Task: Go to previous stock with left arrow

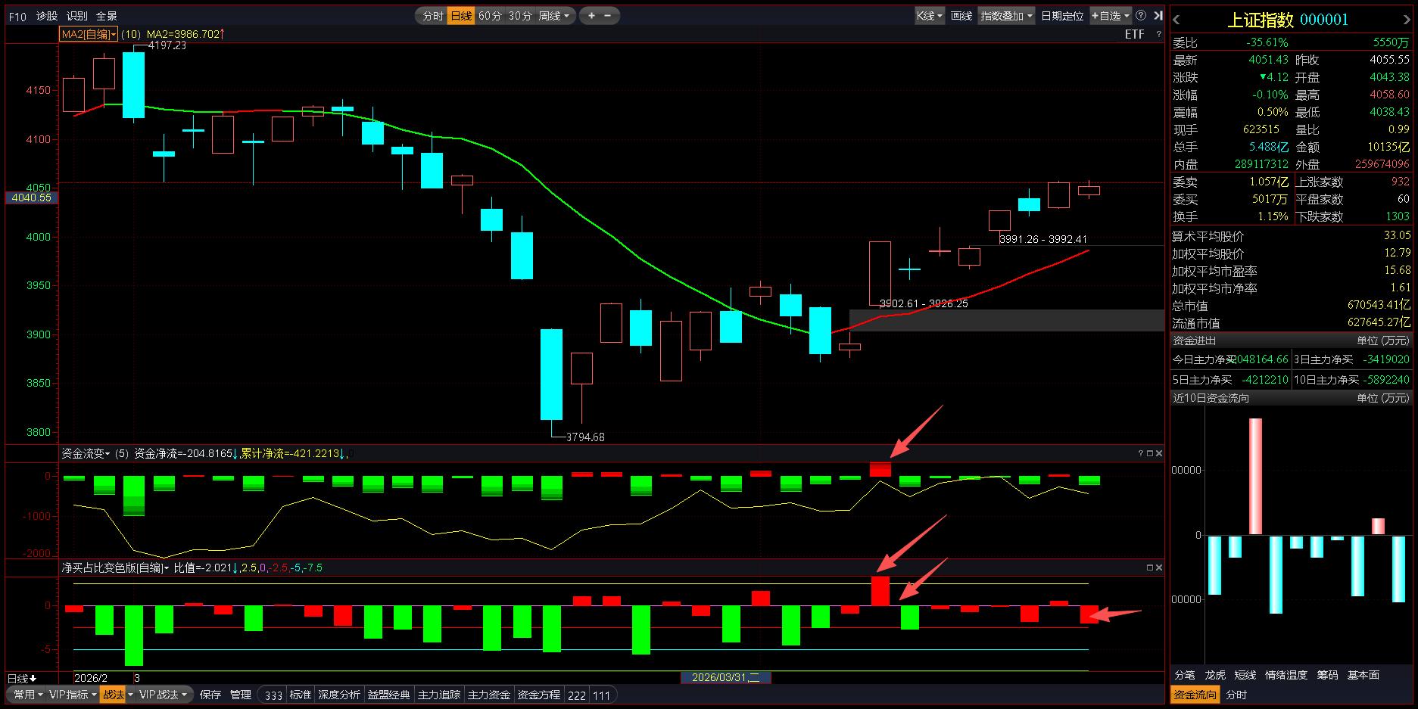Action: pos(1176,20)
